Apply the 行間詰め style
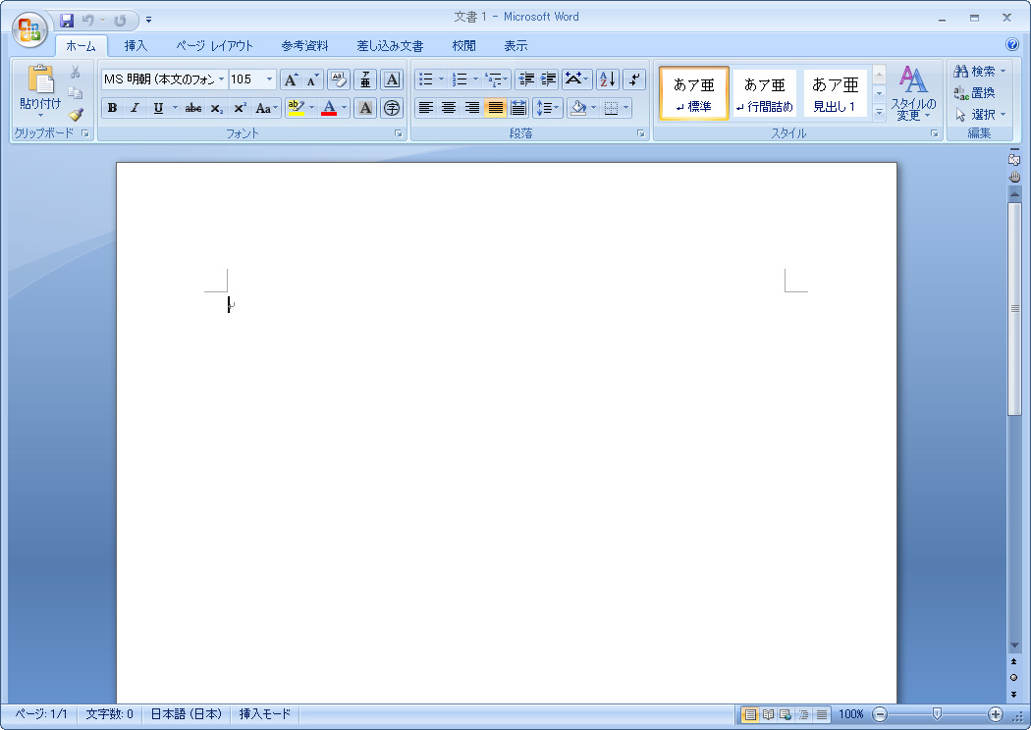 (765, 93)
